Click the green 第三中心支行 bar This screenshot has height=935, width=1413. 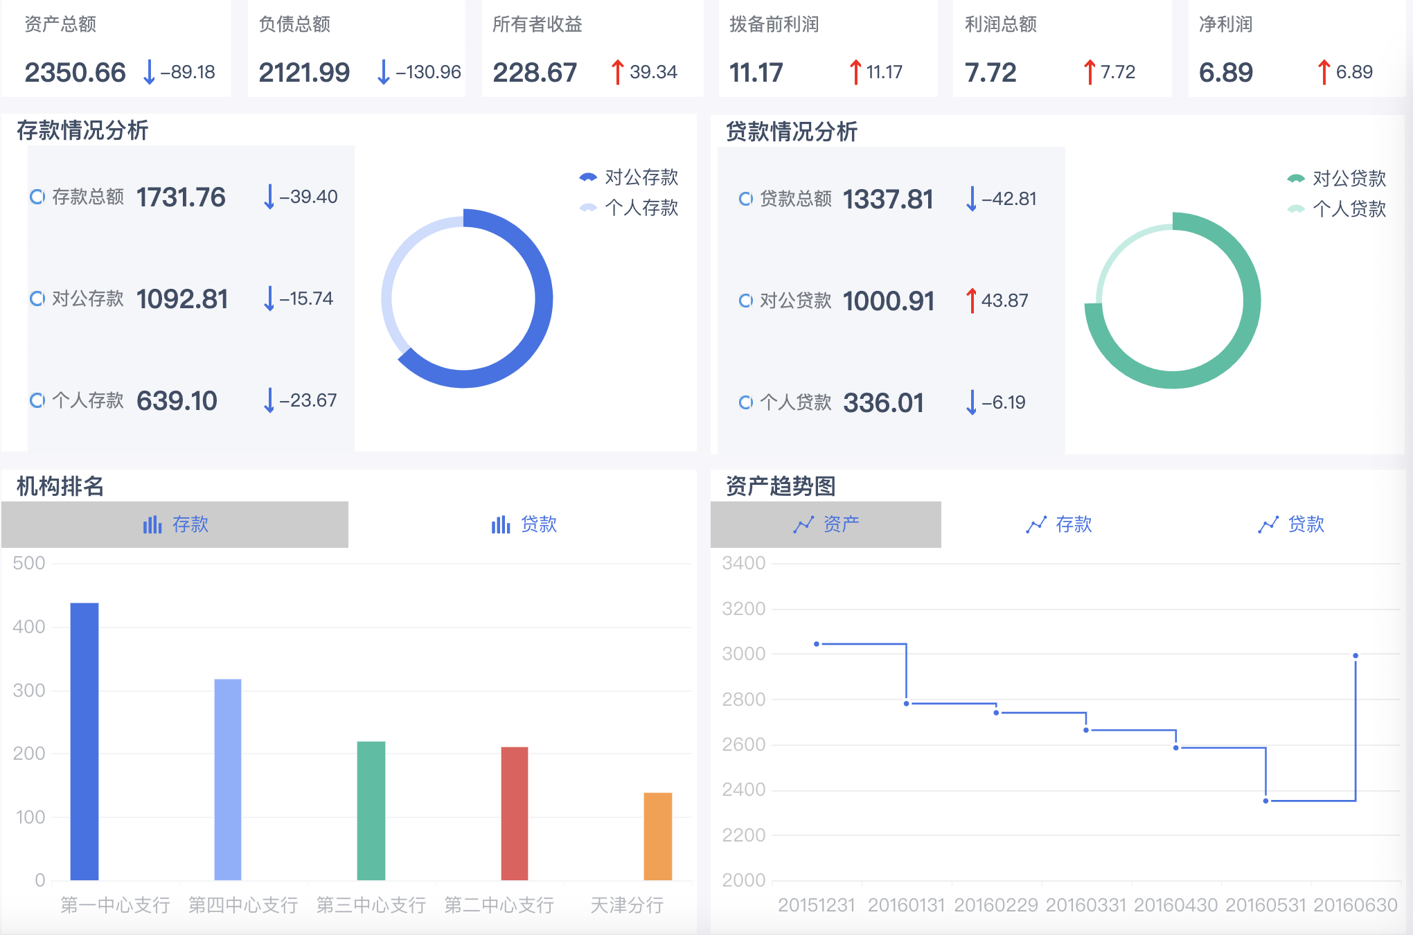click(x=371, y=810)
